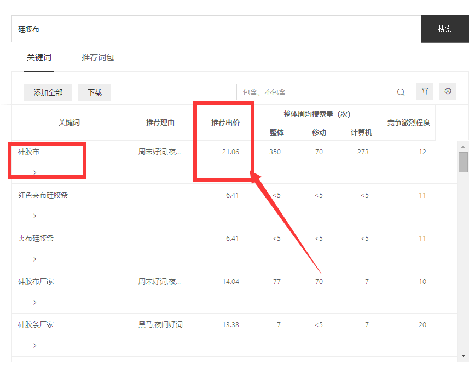The width and height of the screenshot is (469, 371).
Task: Click the scrollbar up arrow
Action: tap(463, 146)
